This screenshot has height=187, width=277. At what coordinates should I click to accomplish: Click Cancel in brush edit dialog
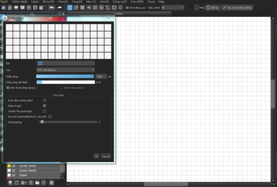point(106,156)
